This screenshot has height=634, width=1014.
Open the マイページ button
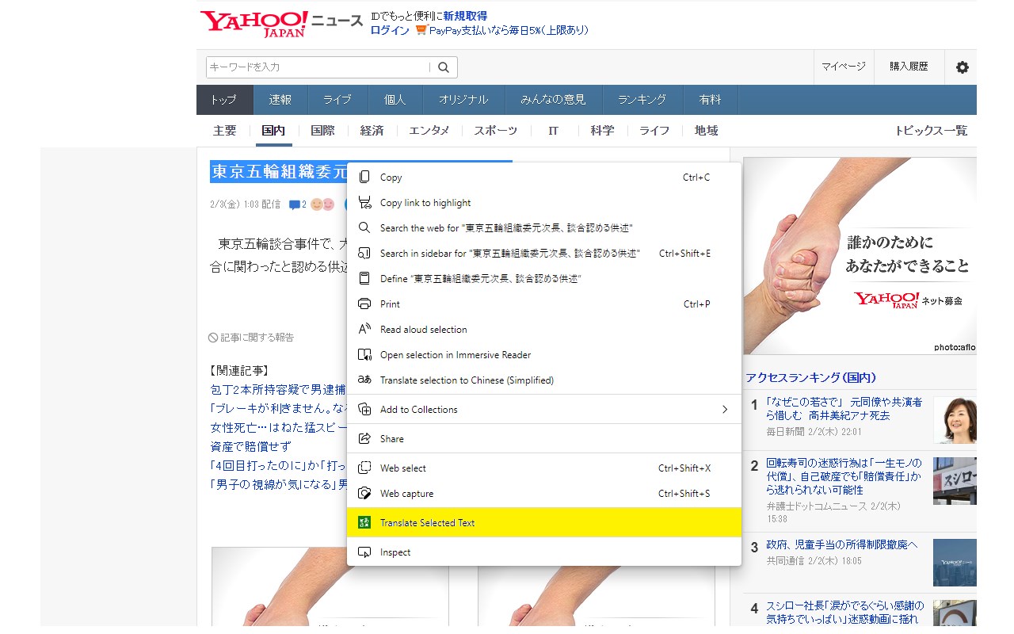click(x=844, y=67)
